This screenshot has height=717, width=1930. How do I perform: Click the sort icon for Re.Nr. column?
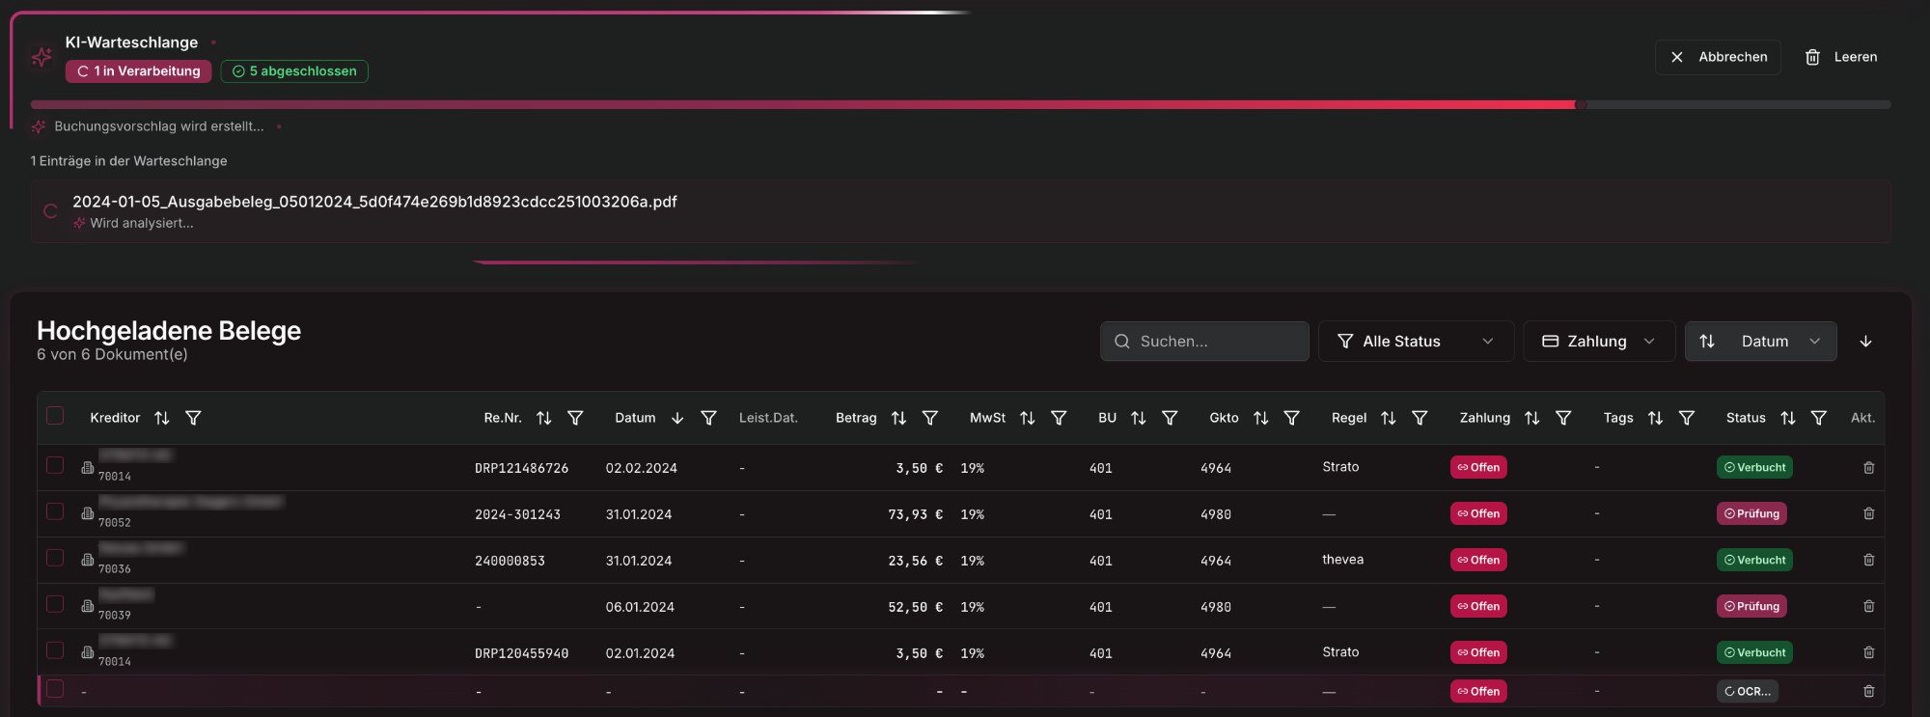tap(544, 418)
